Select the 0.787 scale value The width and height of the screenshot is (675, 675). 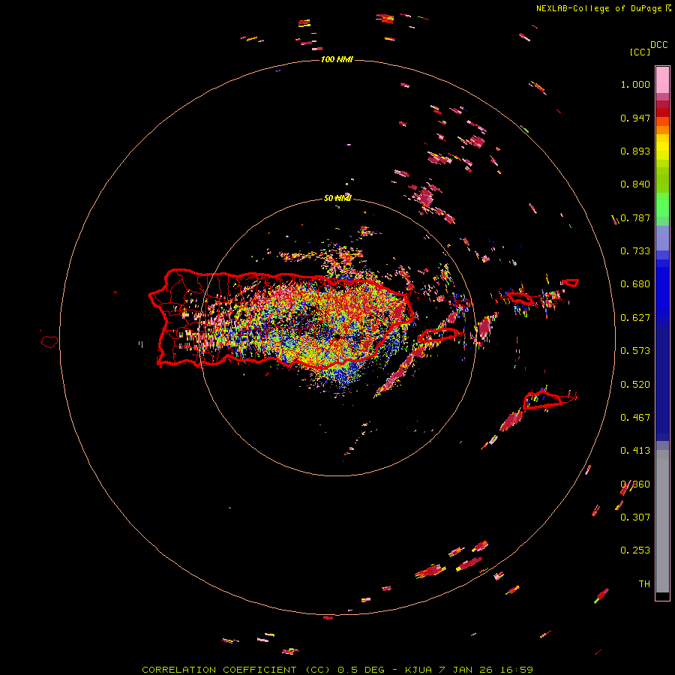click(x=635, y=217)
